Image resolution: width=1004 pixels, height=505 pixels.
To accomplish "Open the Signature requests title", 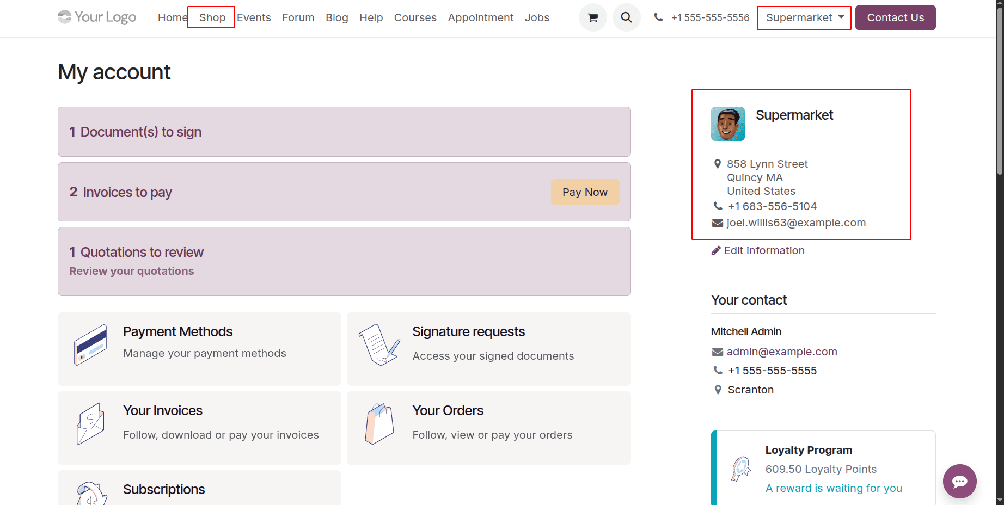I will (468, 331).
